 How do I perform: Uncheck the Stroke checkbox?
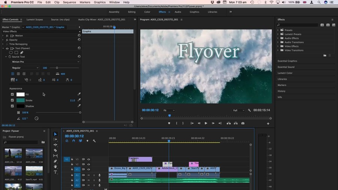click(12, 100)
